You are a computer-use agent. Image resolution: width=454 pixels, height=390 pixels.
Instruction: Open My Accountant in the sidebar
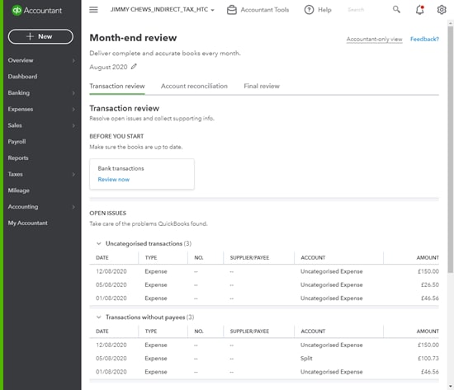[x=28, y=223]
